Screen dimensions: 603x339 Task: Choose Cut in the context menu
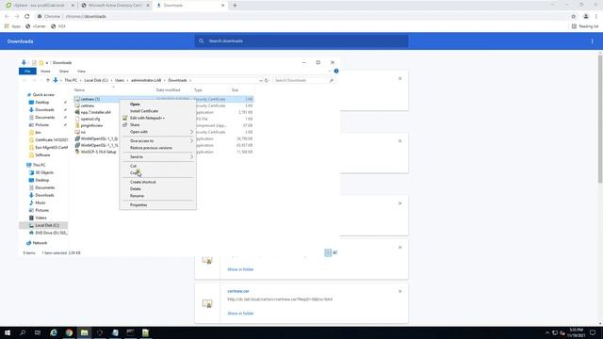[x=133, y=166]
